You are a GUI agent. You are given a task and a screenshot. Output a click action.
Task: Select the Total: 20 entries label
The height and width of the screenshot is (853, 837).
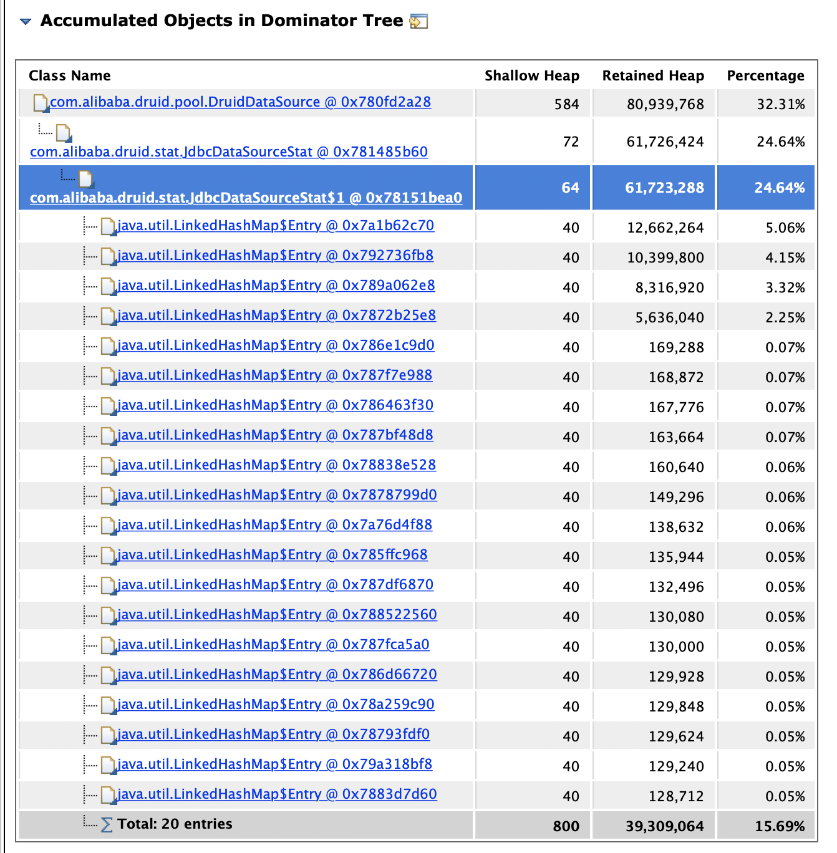[x=175, y=824]
